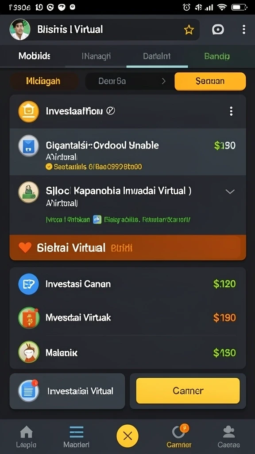The image size is (255, 454).
Task: Switch to the Bandp tab
Action: 217,56
